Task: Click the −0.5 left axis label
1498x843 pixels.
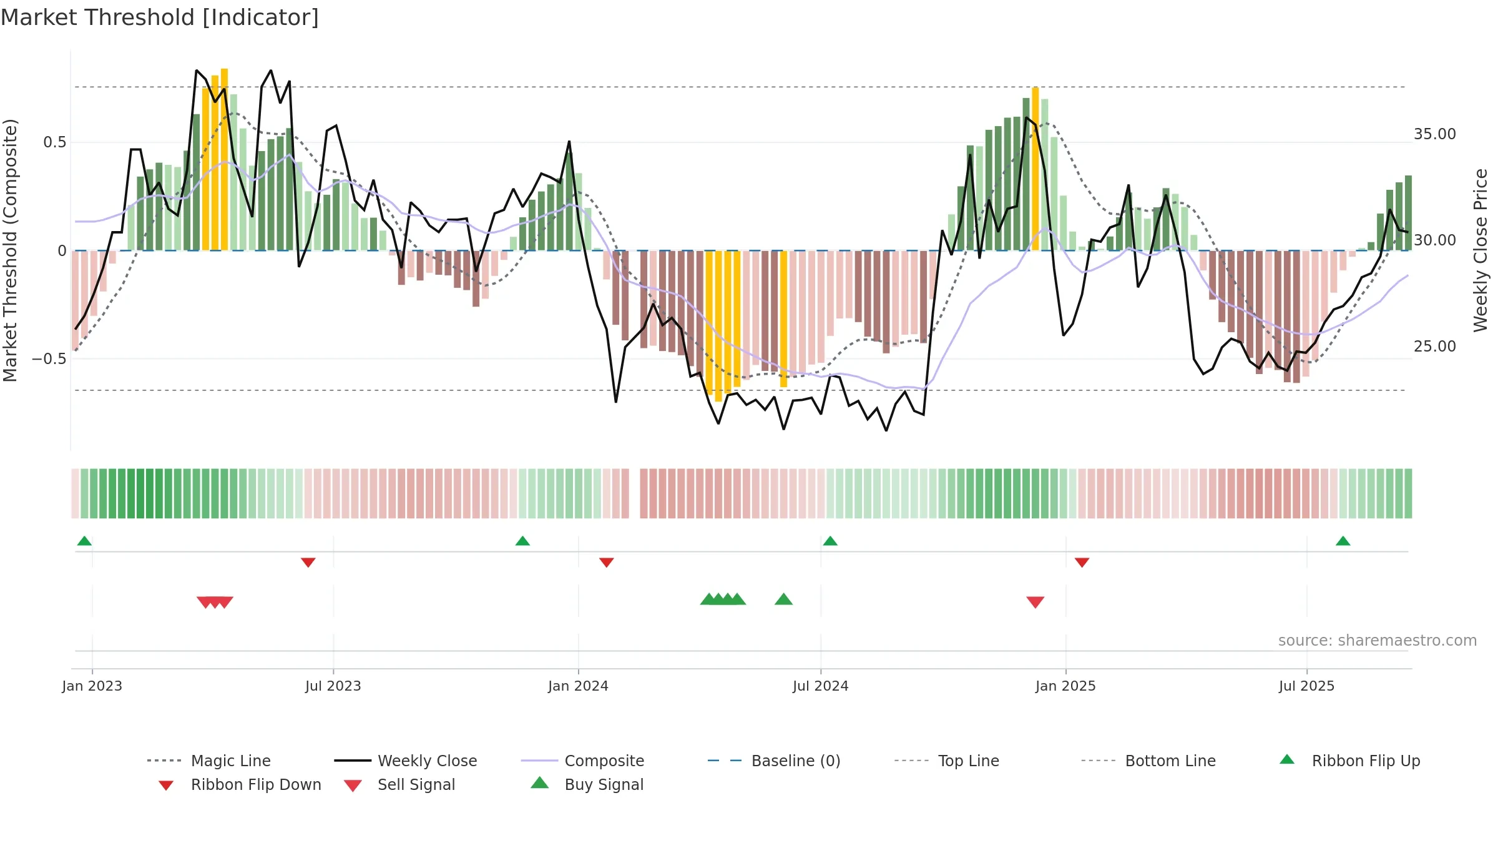Action: (49, 359)
